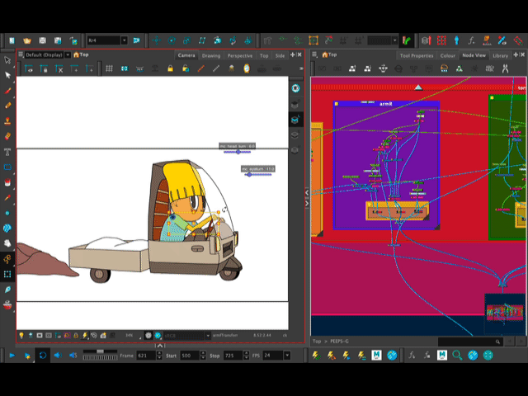The width and height of the screenshot is (528, 396).
Task: Open the Default (Display) dropdown
Action: coord(44,55)
